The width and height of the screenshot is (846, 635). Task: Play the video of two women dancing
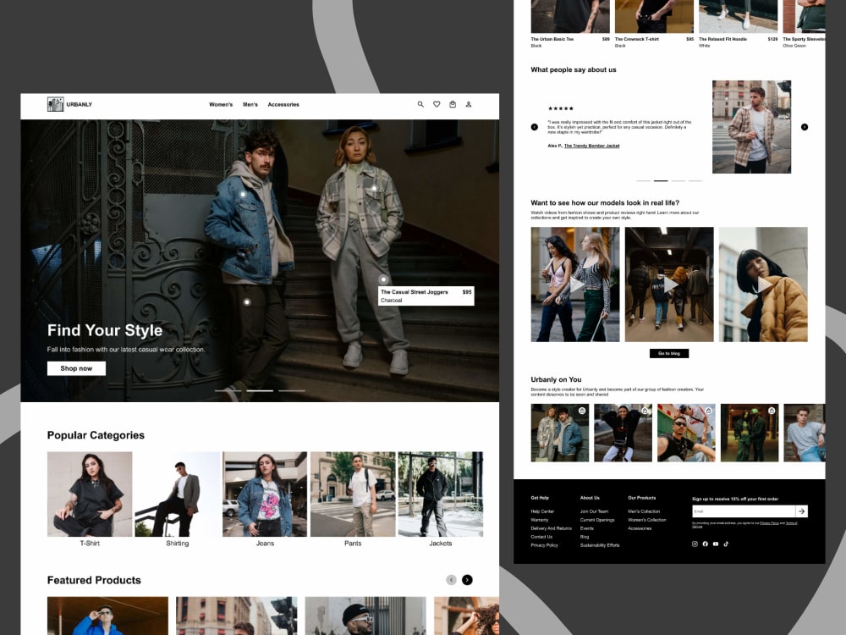(575, 284)
